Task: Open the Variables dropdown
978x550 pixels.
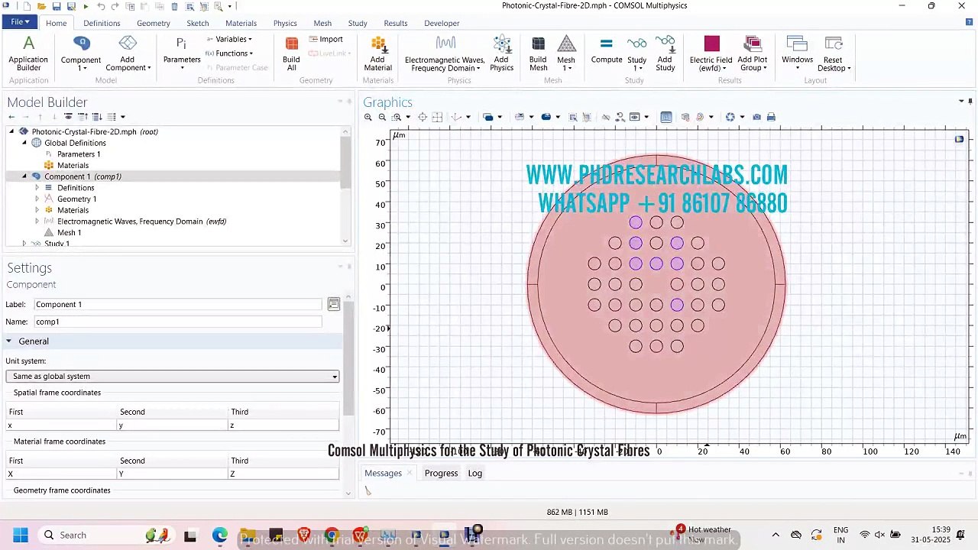Action: click(x=229, y=39)
